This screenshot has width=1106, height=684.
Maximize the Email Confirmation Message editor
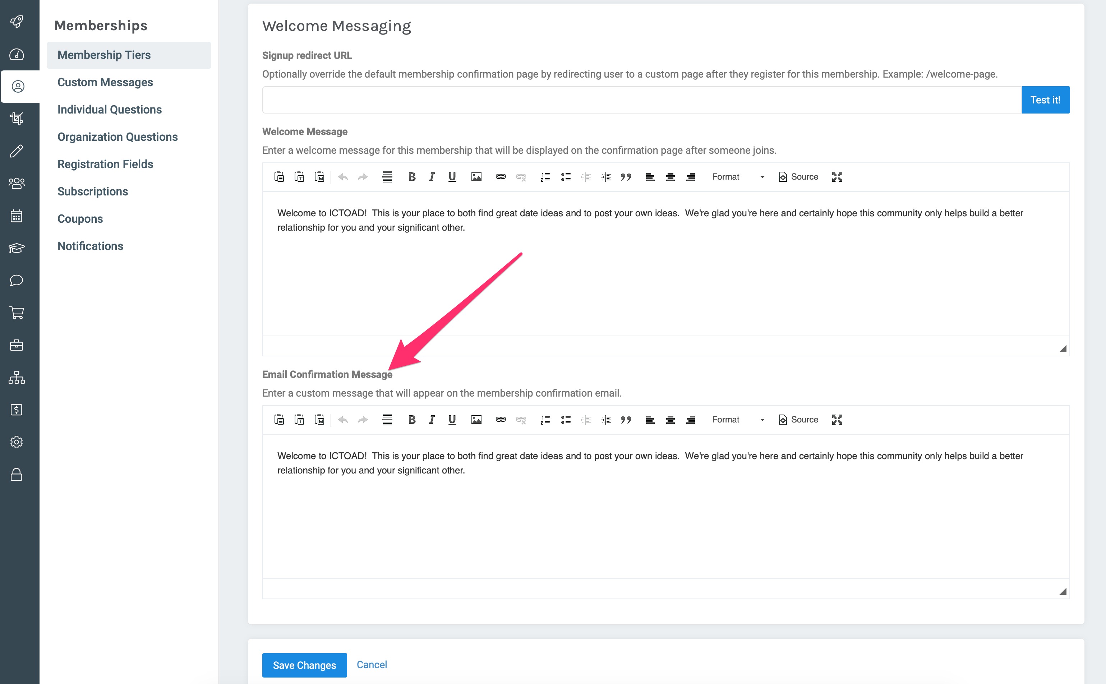point(837,420)
